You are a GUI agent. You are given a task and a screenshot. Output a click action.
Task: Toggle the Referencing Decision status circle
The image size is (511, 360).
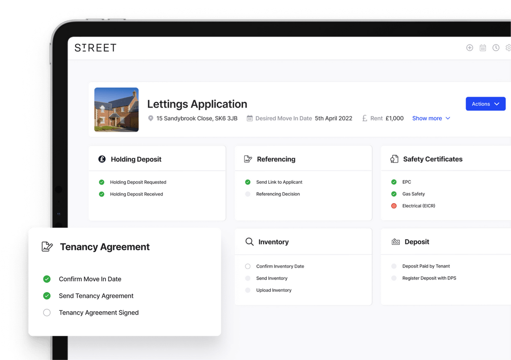[247, 194]
